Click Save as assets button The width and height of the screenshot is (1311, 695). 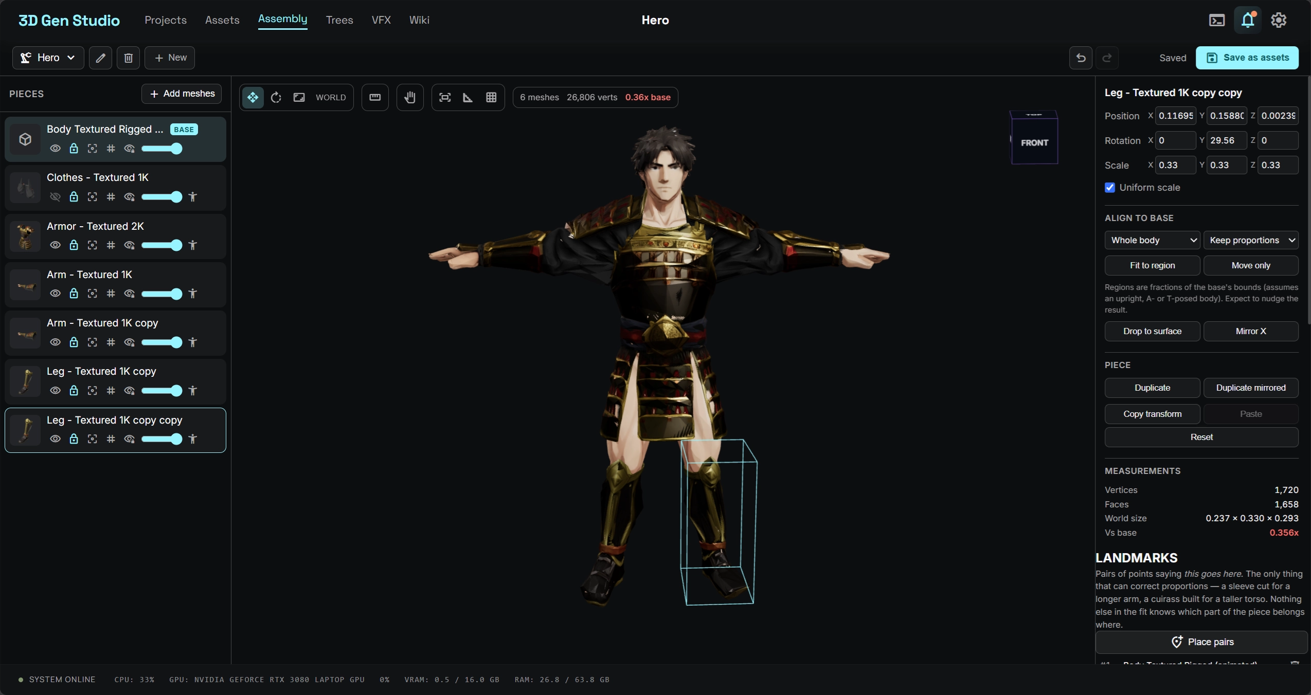tap(1247, 58)
